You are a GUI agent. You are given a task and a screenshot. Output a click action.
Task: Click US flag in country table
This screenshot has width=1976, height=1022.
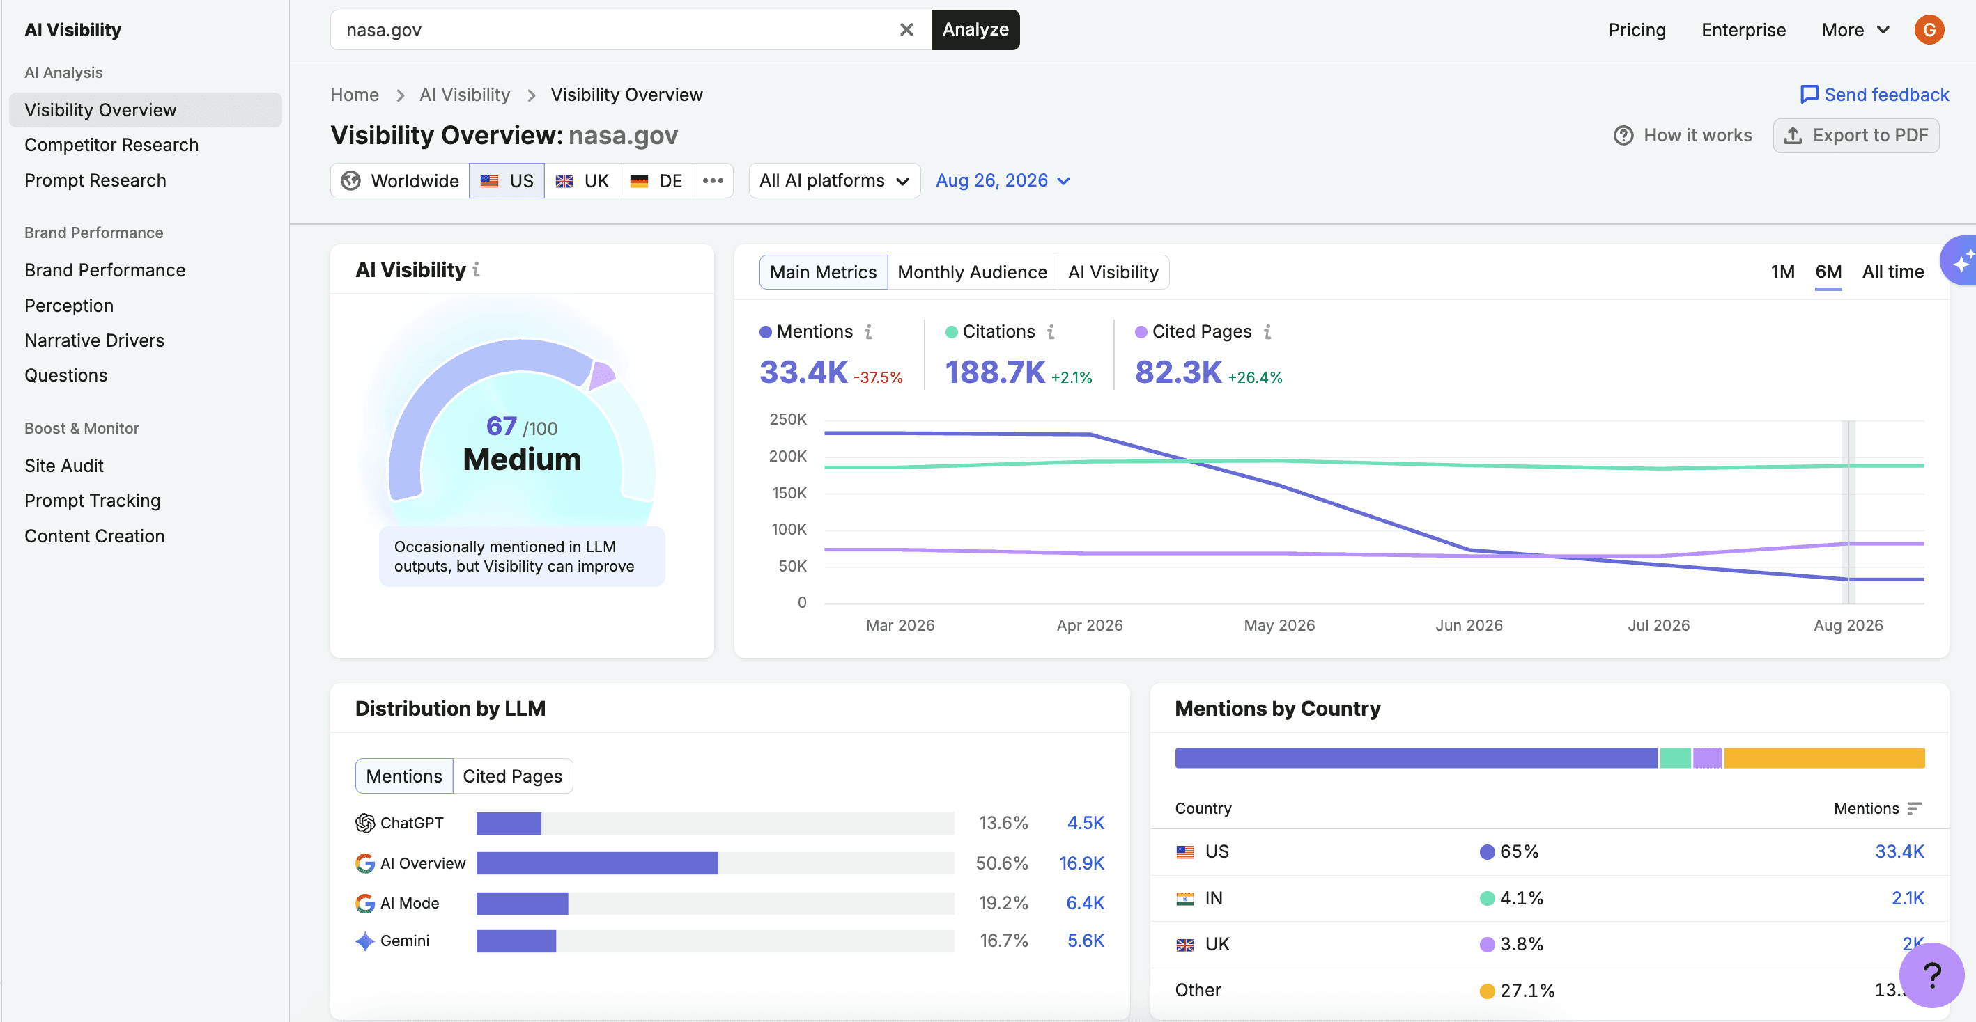[1184, 852]
